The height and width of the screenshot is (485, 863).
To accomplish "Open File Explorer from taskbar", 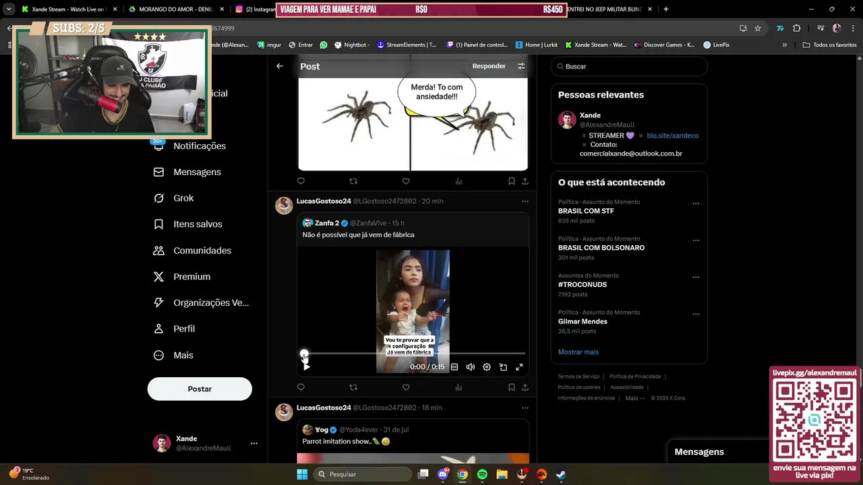I will coord(502,474).
